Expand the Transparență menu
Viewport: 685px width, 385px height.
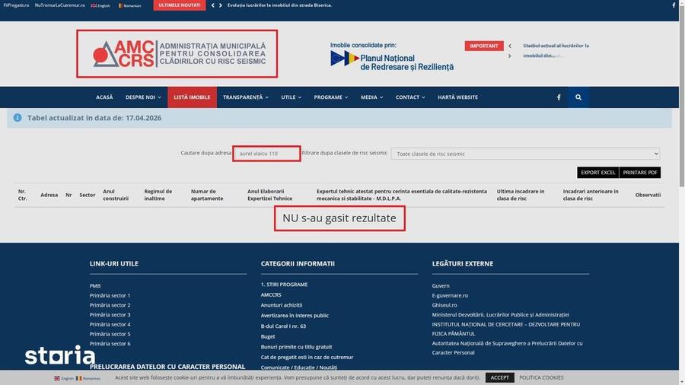tap(246, 97)
